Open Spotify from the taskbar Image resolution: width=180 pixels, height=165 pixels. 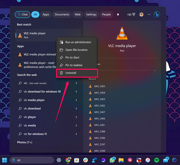pyautogui.click(x=157, y=160)
